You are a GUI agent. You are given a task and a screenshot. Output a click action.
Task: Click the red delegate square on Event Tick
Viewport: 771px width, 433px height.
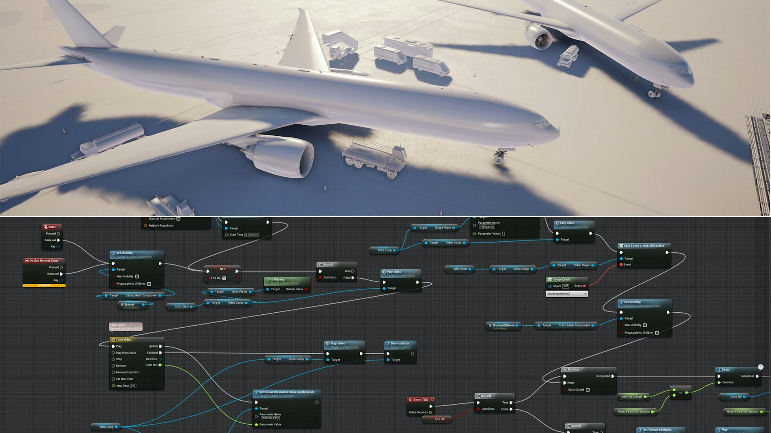(x=432, y=400)
